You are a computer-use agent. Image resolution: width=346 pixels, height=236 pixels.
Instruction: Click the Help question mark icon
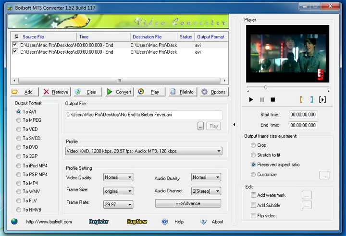coord(165,222)
